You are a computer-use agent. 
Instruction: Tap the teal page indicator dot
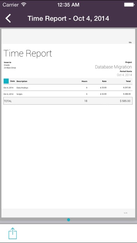[68, 220]
